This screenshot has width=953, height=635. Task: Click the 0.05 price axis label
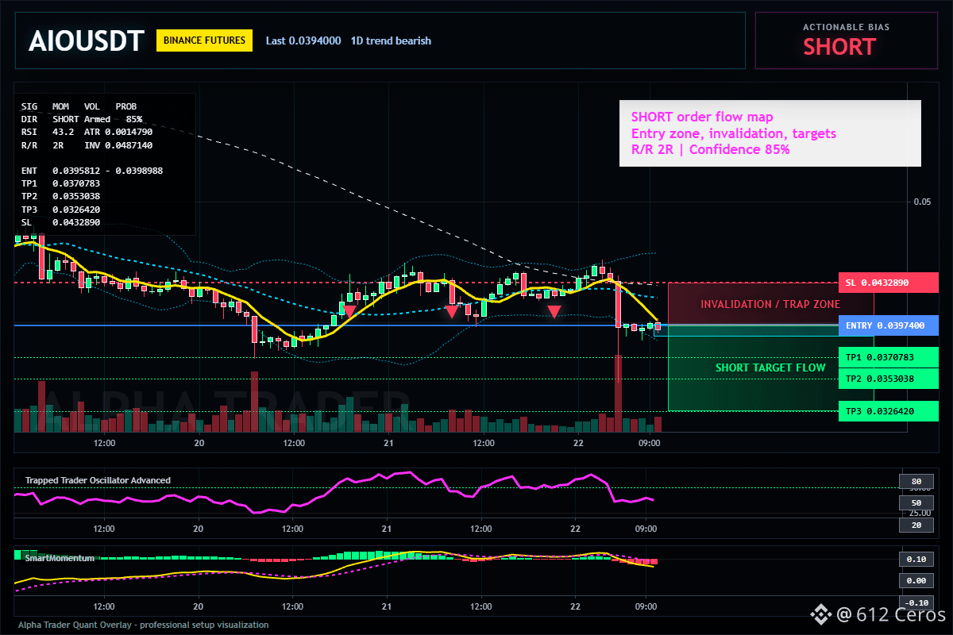(x=922, y=202)
